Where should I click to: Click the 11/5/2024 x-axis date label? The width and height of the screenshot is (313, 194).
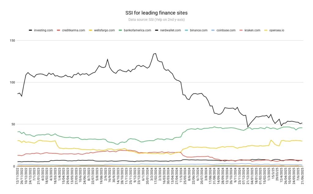click(181, 175)
